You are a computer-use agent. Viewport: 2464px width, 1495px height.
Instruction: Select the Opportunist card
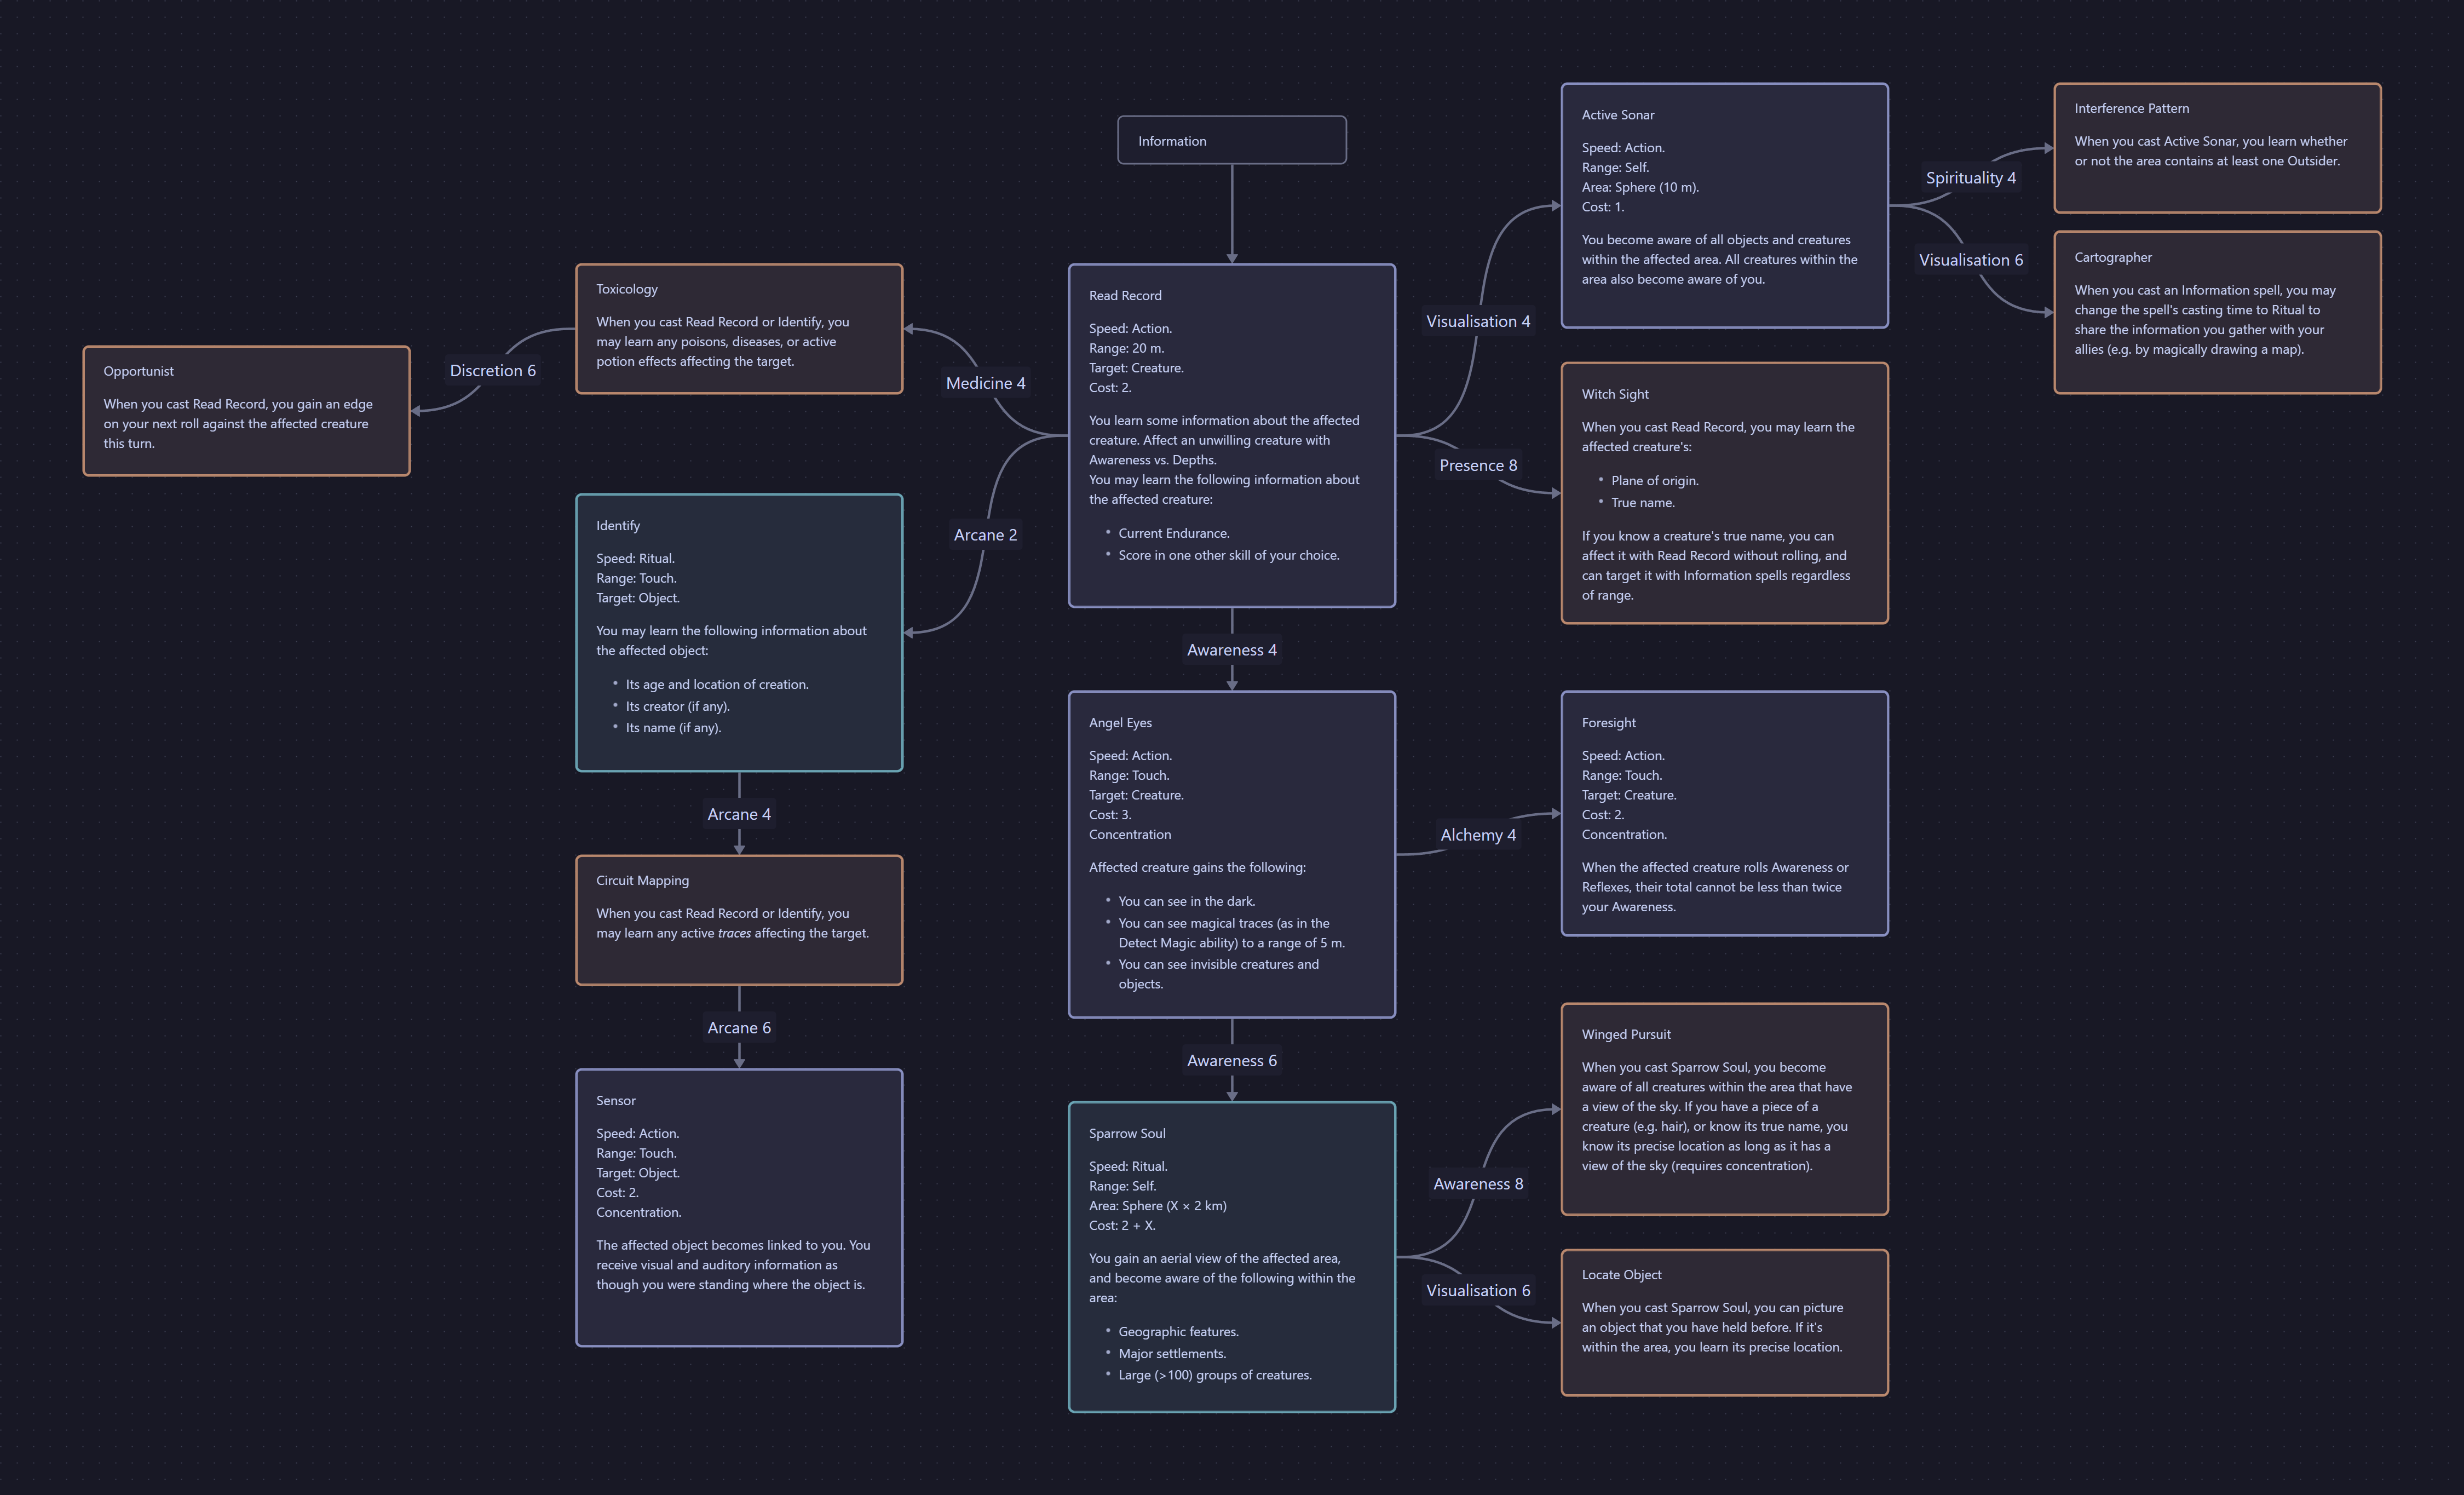point(246,410)
